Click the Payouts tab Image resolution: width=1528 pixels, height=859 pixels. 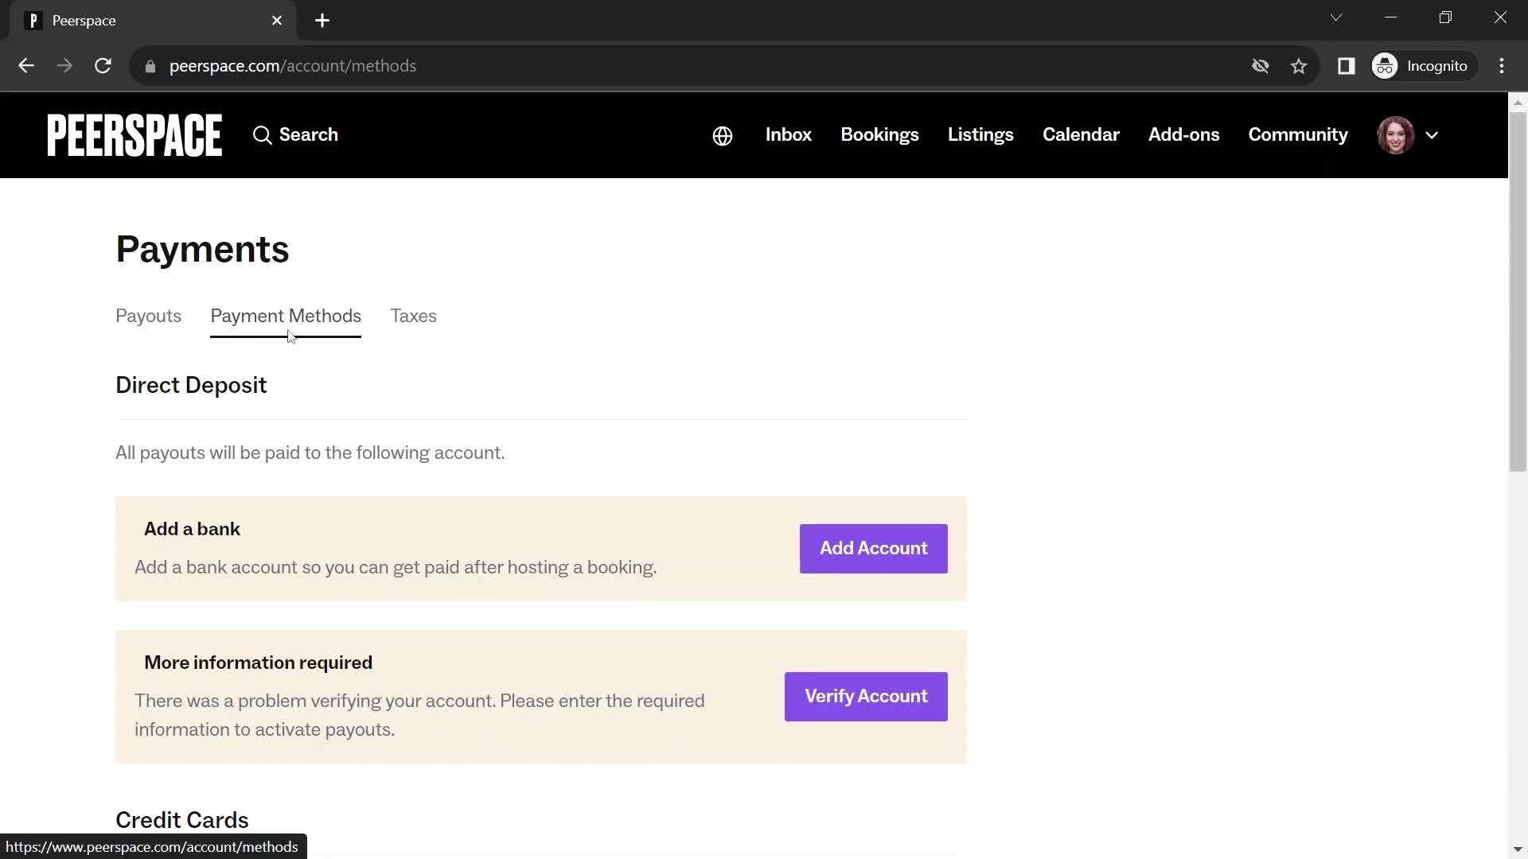pyautogui.click(x=148, y=316)
